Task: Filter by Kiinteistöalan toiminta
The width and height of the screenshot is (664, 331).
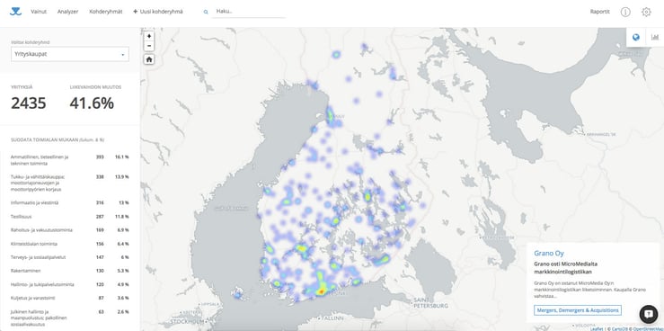Action: click(70, 244)
